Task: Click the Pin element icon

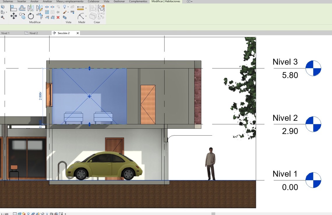Action: [x=58, y=12]
